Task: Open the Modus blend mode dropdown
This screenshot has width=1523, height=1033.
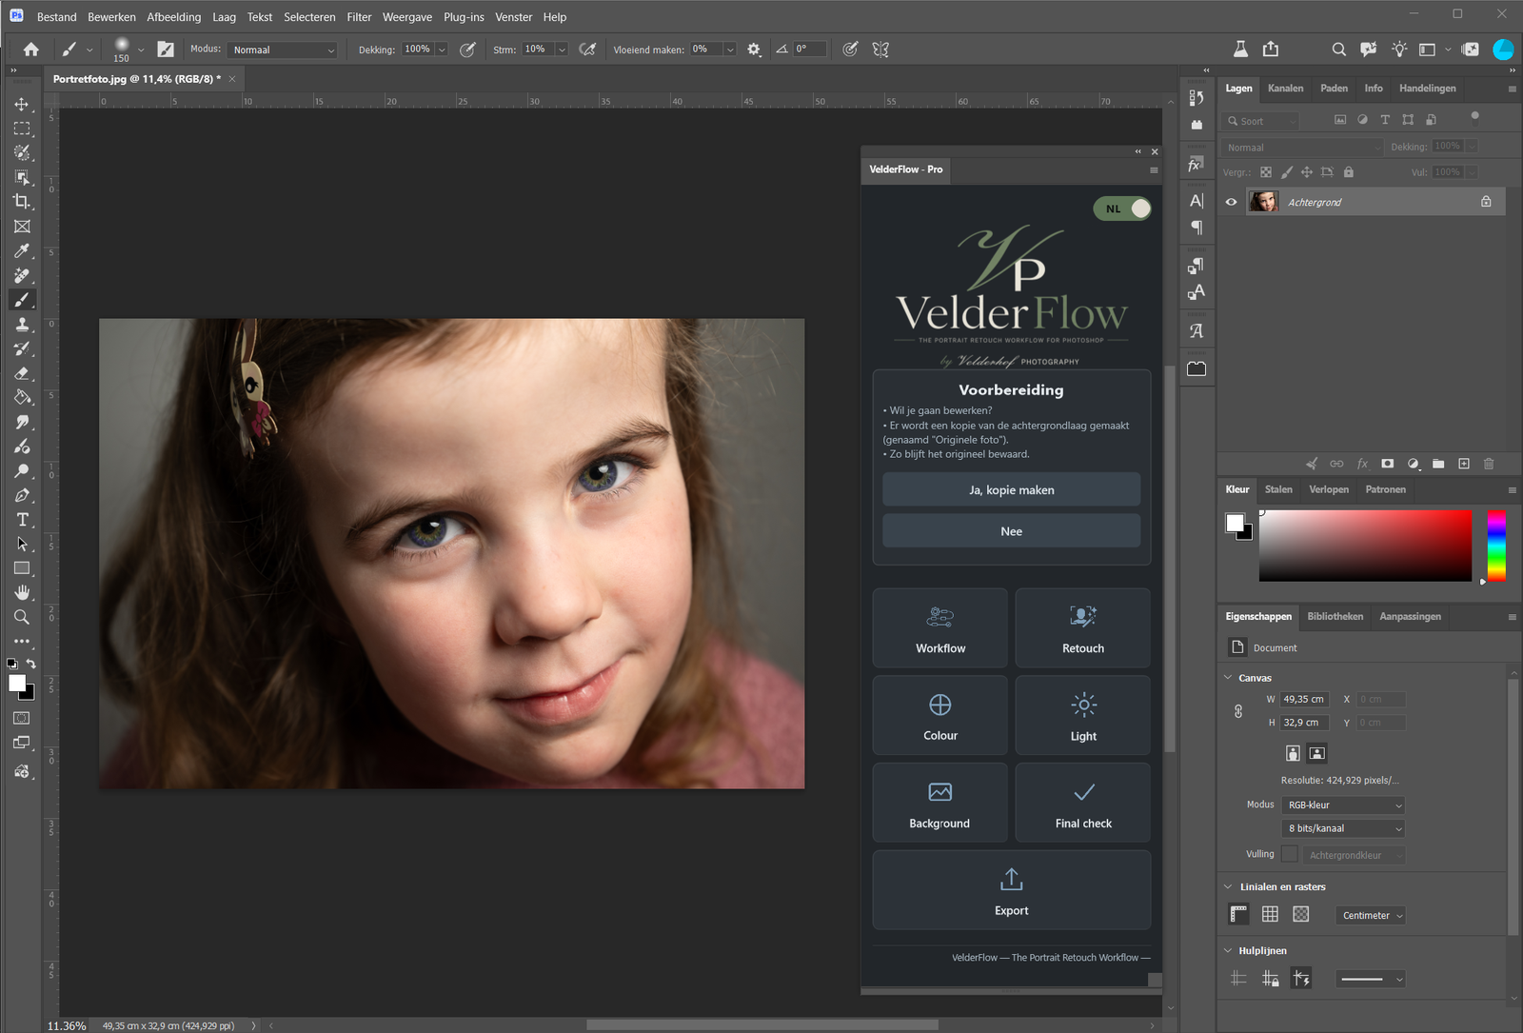Action: pyautogui.click(x=283, y=50)
